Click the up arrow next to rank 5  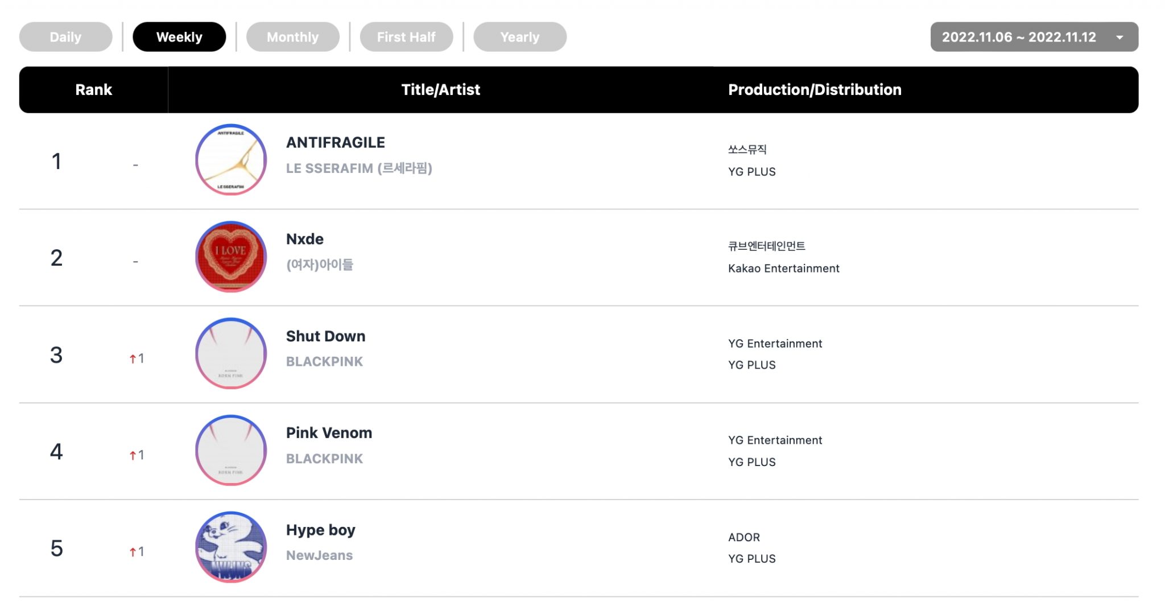point(133,552)
